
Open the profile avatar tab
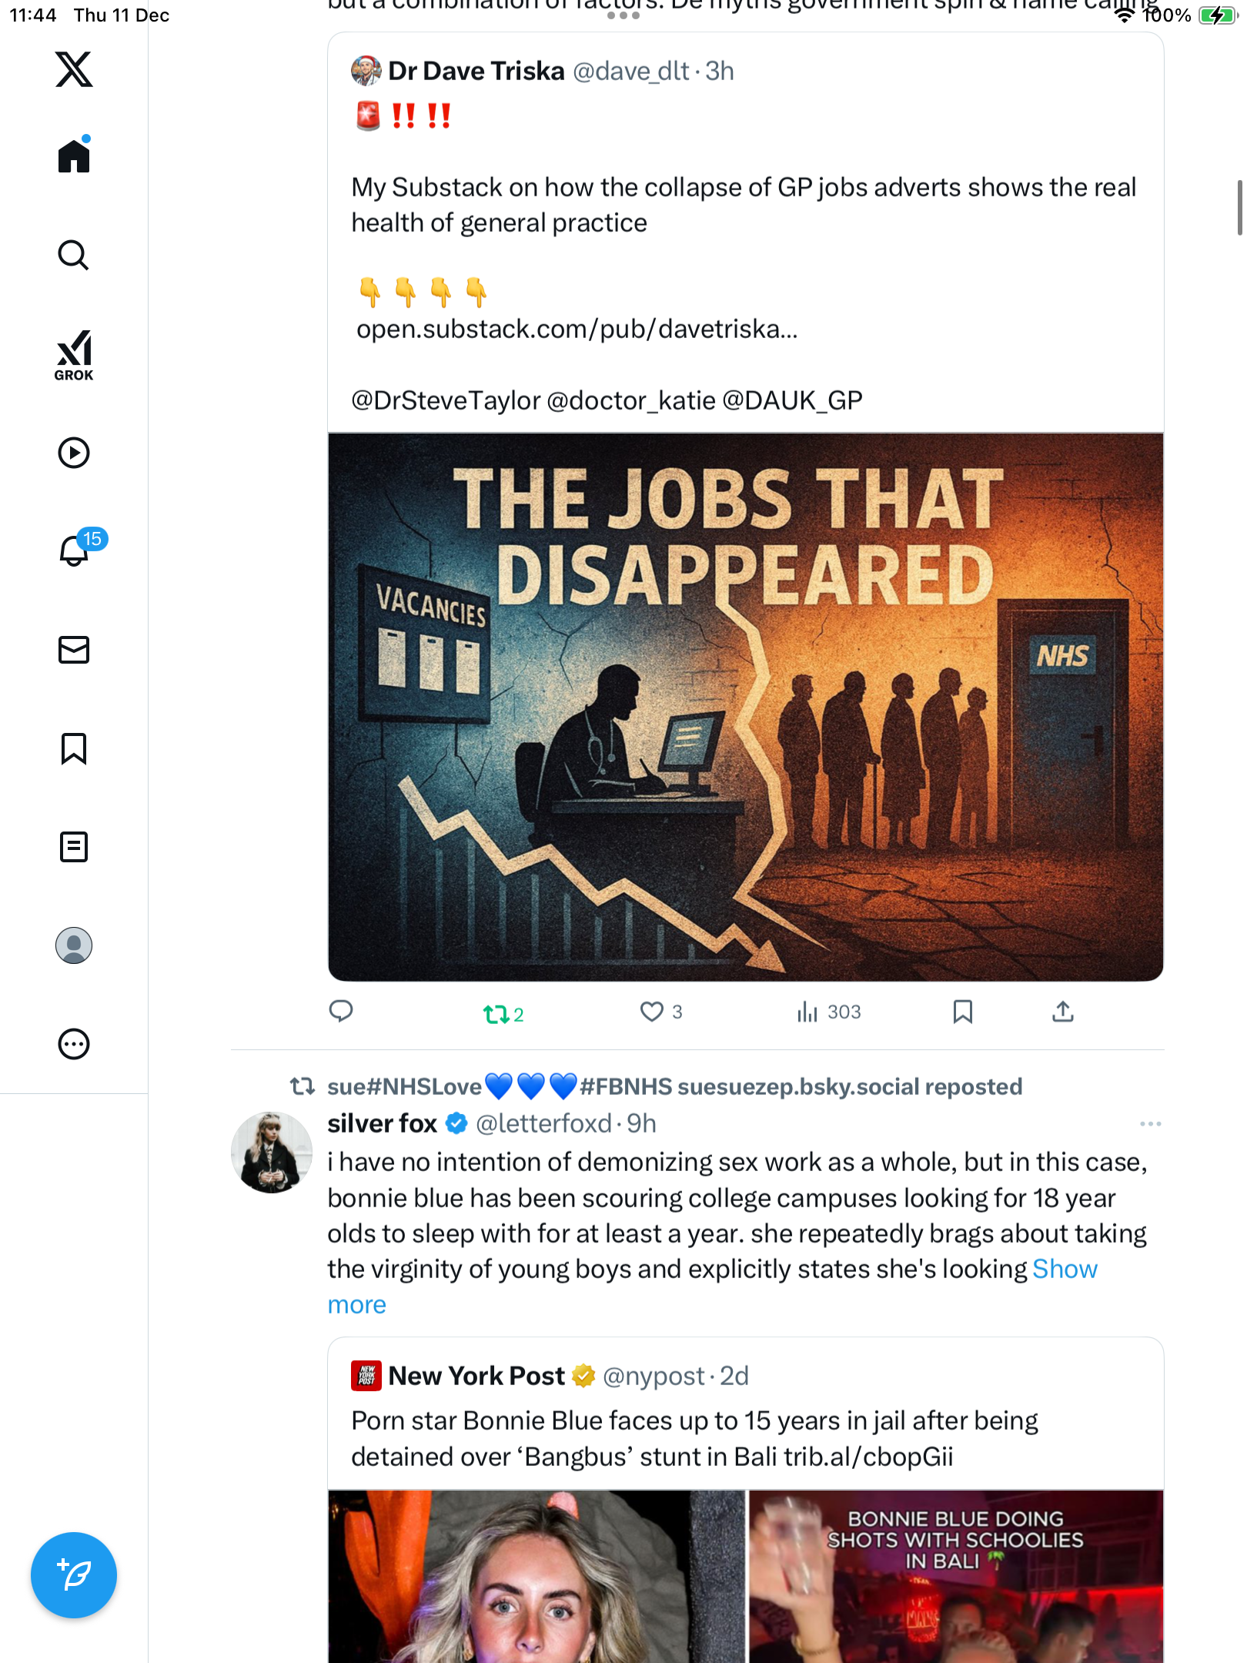(x=74, y=945)
